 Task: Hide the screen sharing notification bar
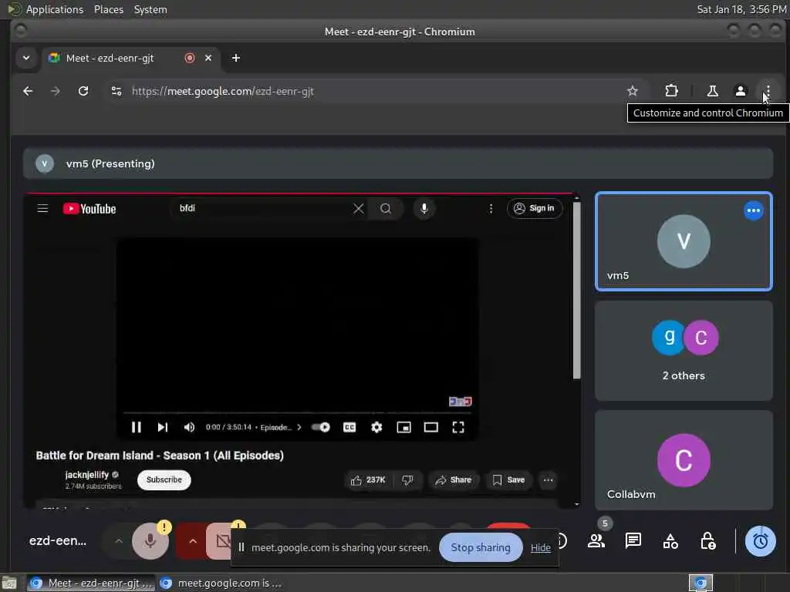(x=540, y=548)
